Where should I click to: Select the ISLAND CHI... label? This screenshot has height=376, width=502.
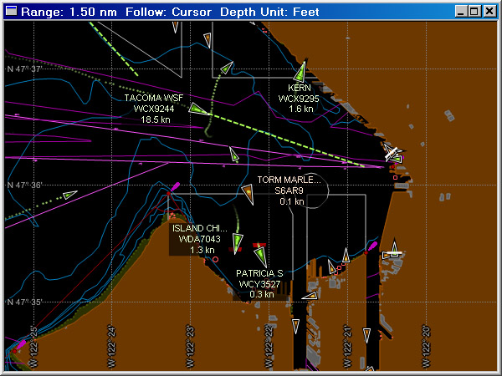point(200,228)
